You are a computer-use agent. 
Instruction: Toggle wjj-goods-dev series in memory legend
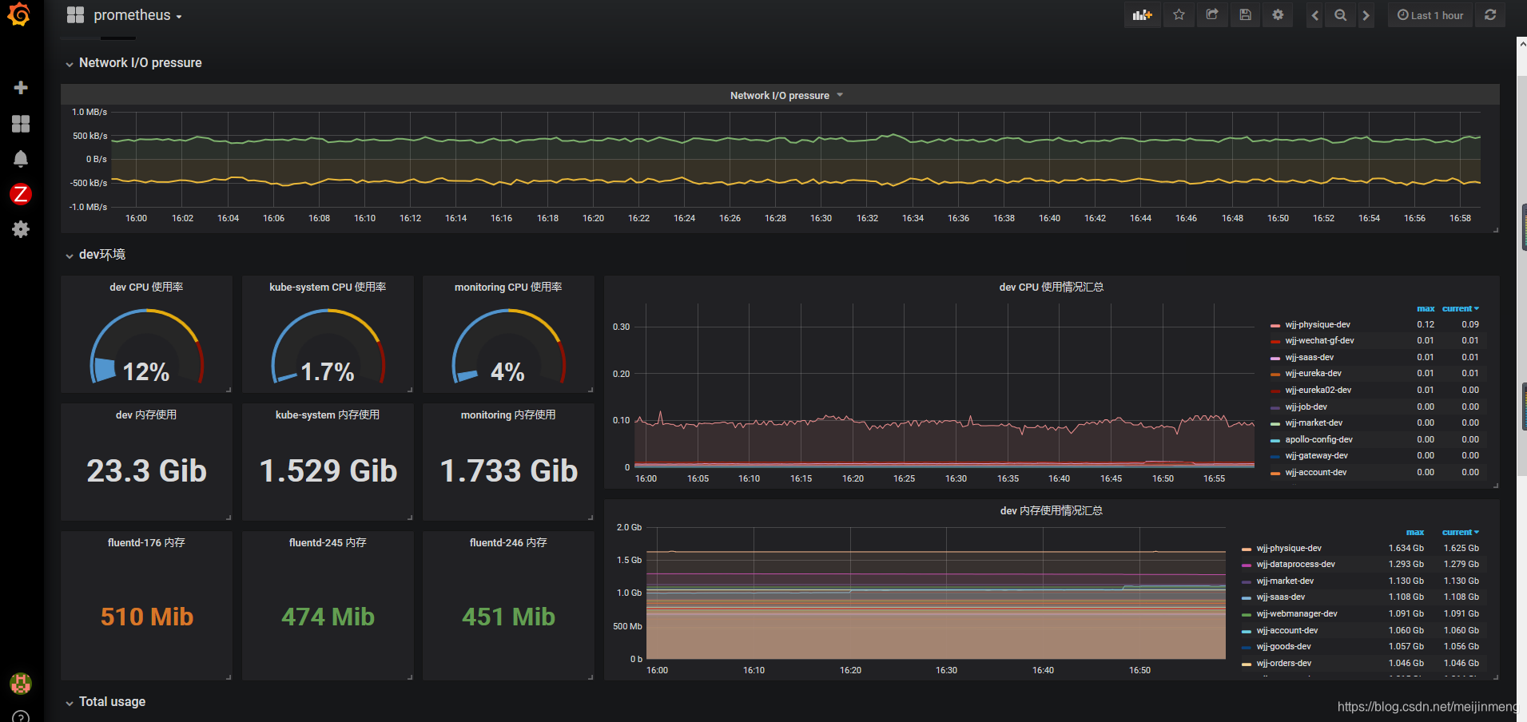pyautogui.click(x=1283, y=646)
